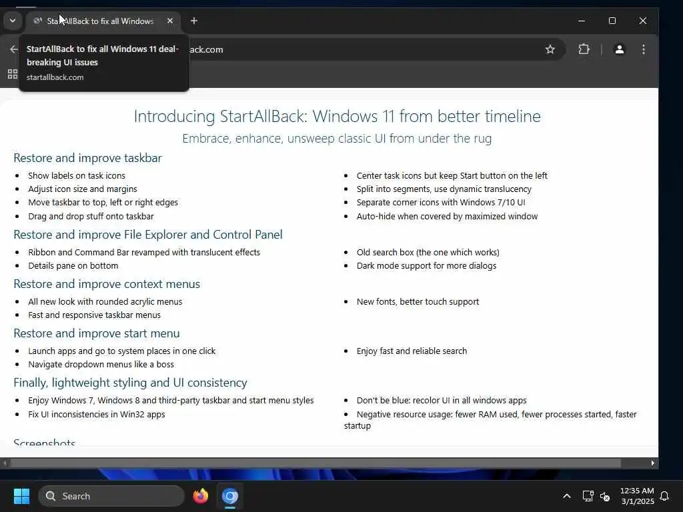
Task: Open a new tab with the plus button
Action: [194, 21]
